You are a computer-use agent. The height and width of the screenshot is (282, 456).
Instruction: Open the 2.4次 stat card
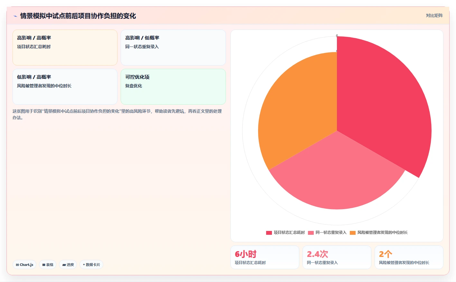point(337,257)
